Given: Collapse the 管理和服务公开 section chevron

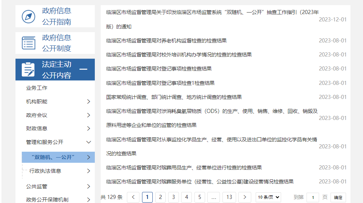Looking at the screenshot, I should [x=89, y=142].
